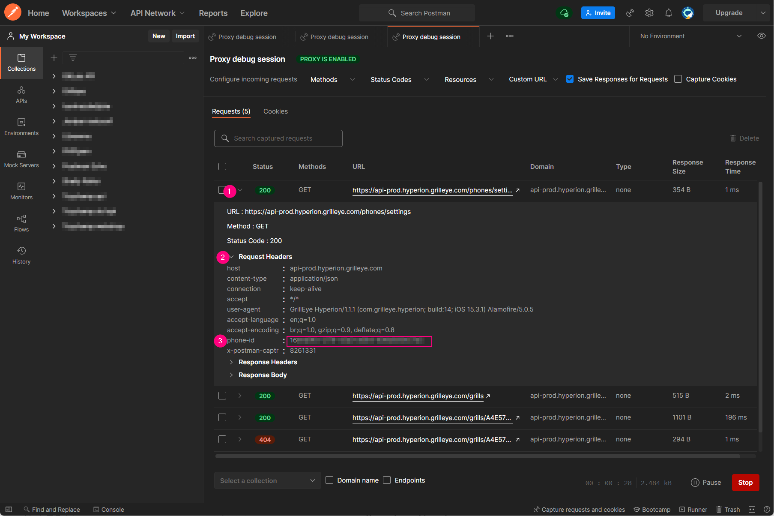Open the Mock Servers sidebar panel
This screenshot has height=516, width=774.
21,159
